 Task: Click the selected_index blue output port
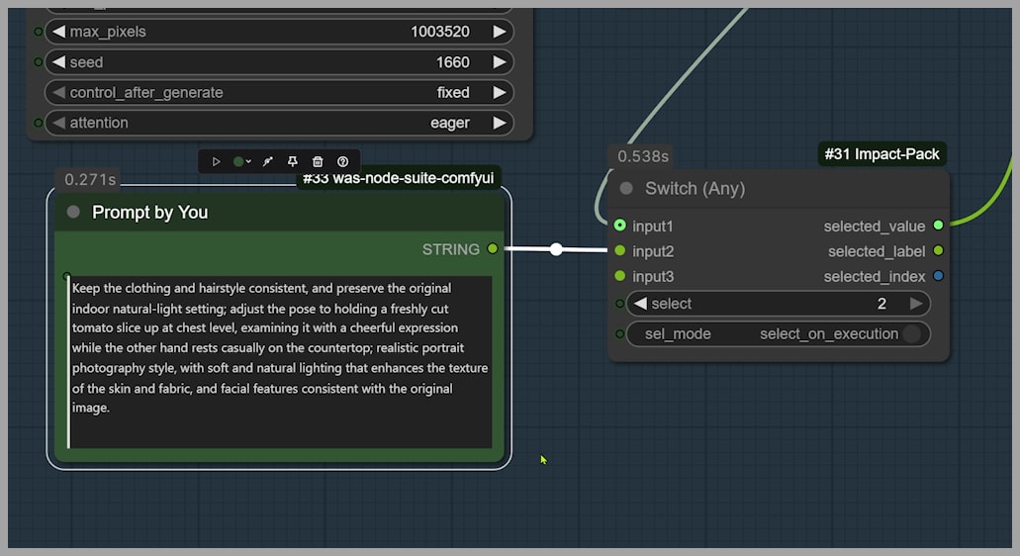tap(938, 276)
